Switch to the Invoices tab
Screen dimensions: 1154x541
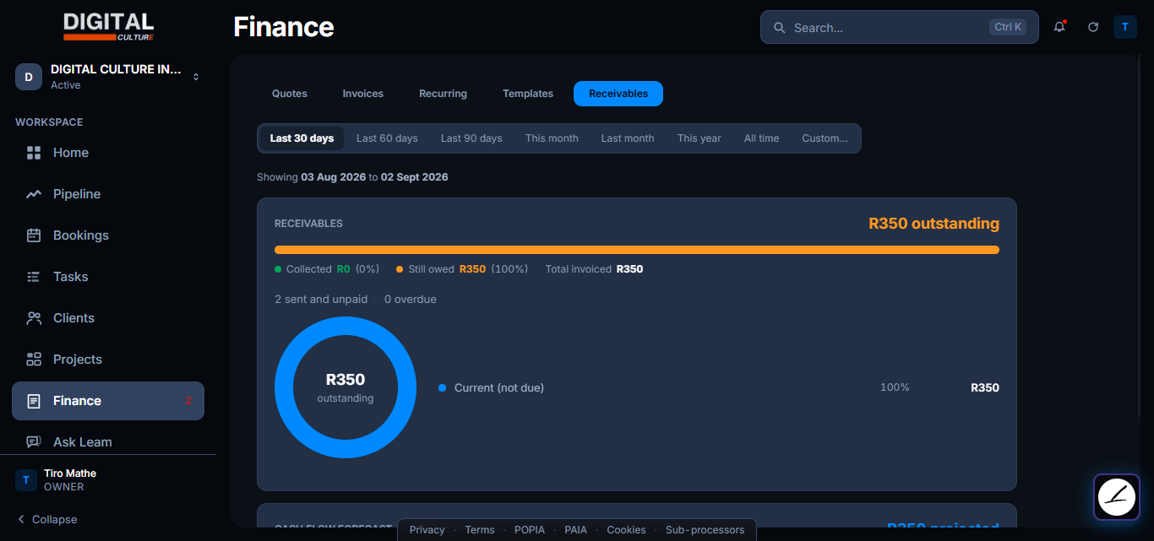(363, 94)
